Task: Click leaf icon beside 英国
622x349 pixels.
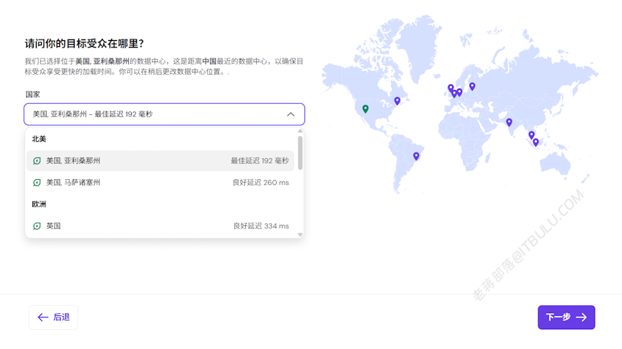Action: pos(37,225)
